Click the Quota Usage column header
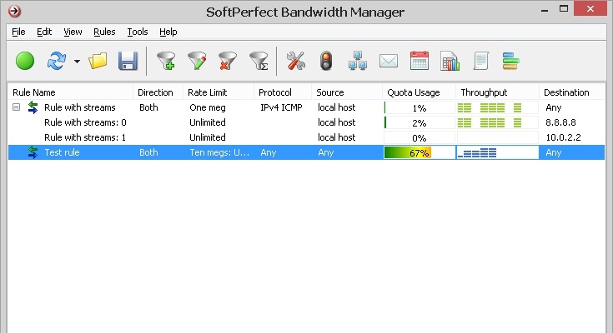The width and height of the screenshot is (613, 333). point(419,92)
